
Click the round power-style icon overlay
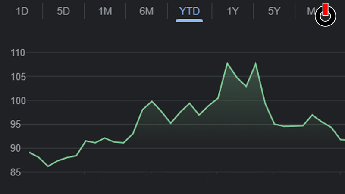[x=325, y=16]
